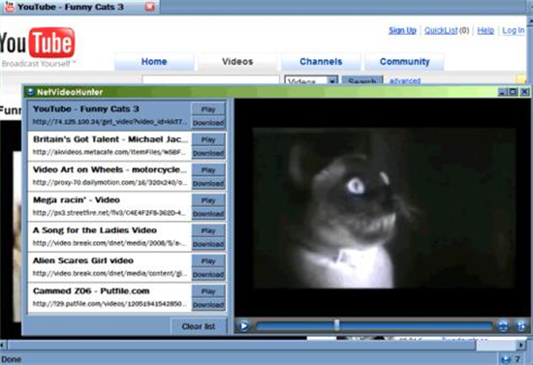Select the YouTube - Funny Cats 3 browser tab
The image size is (533, 365).
[x=79, y=7]
